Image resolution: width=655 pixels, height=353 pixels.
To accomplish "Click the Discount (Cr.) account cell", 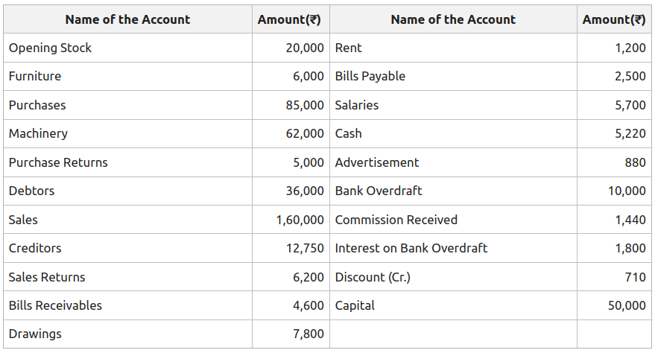I will coord(453,277).
